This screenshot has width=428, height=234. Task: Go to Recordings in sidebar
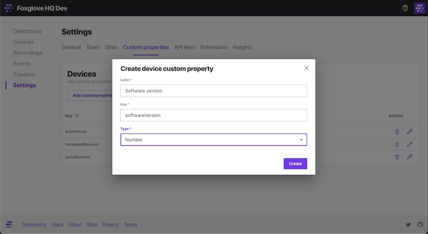pyautogui.click(x=28, y=53)
